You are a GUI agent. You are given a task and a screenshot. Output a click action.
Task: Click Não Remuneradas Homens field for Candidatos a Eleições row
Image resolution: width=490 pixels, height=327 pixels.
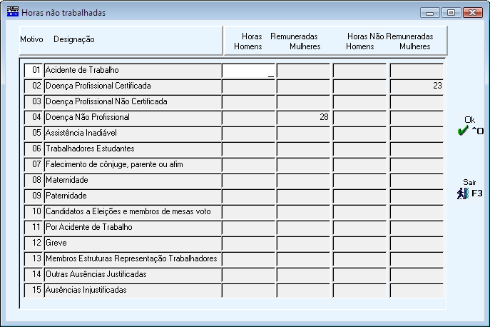click(359, 211)
